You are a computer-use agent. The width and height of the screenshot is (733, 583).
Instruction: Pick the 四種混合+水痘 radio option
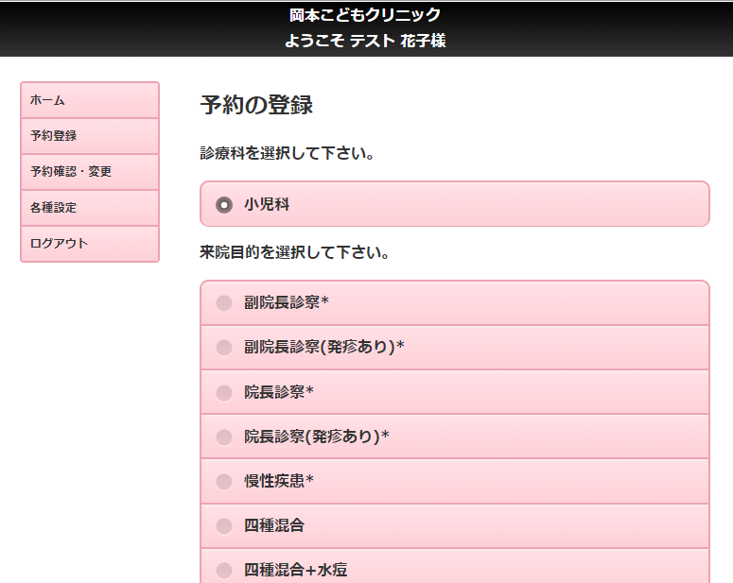click(224, 570)
